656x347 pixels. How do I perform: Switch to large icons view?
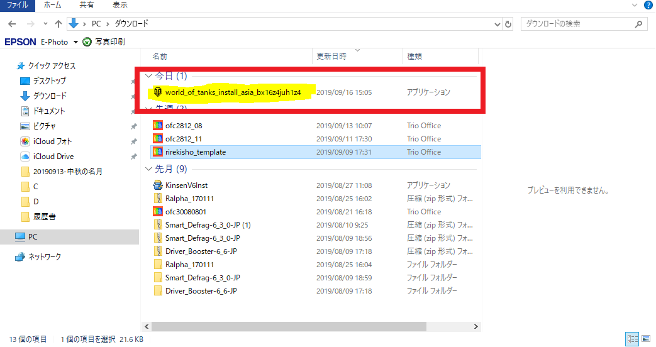[x=646, y=339]
